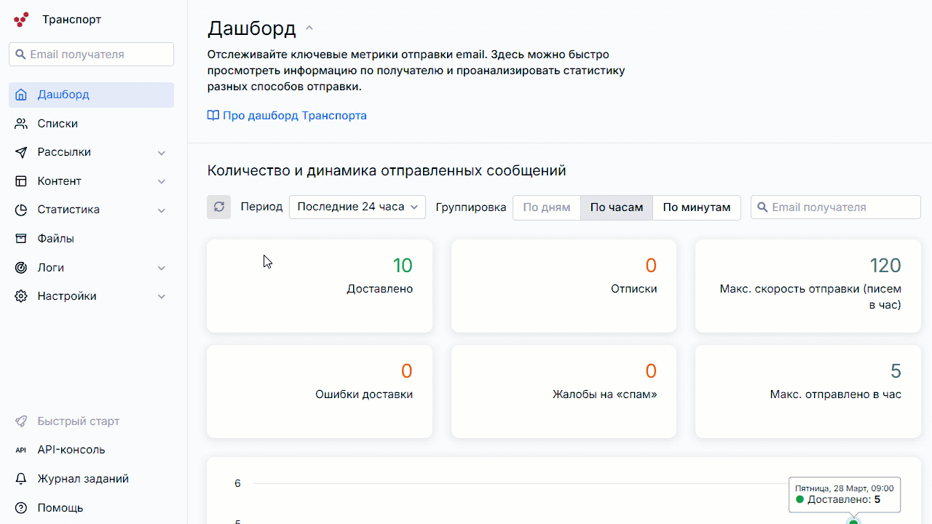Click the API icon beside API-консоль
The width and height of the screenshot is (932, 524).
click(21, 450)
